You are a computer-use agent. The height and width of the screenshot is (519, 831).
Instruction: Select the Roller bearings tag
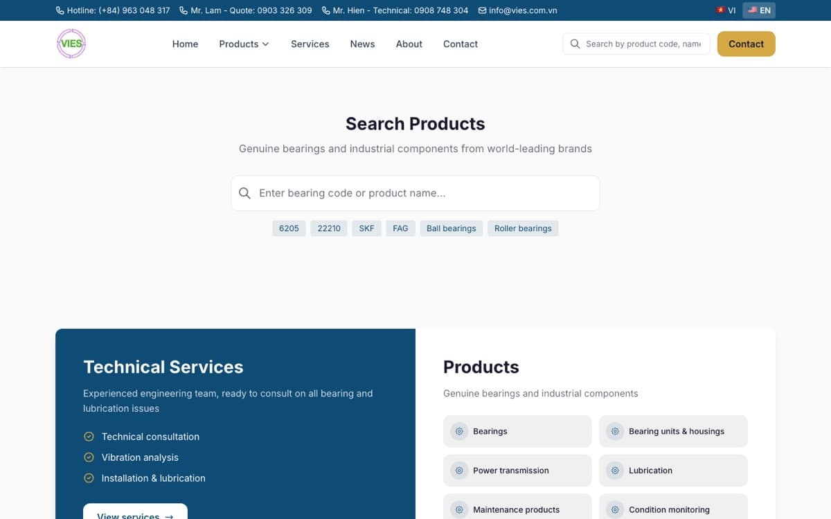523,228
